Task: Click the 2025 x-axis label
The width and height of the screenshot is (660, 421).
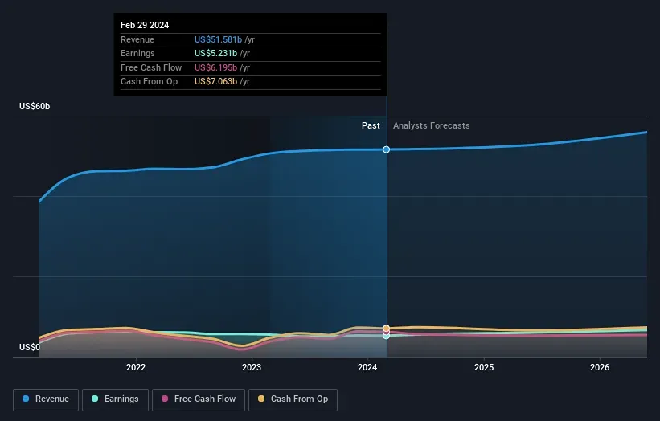Action: 484,367
